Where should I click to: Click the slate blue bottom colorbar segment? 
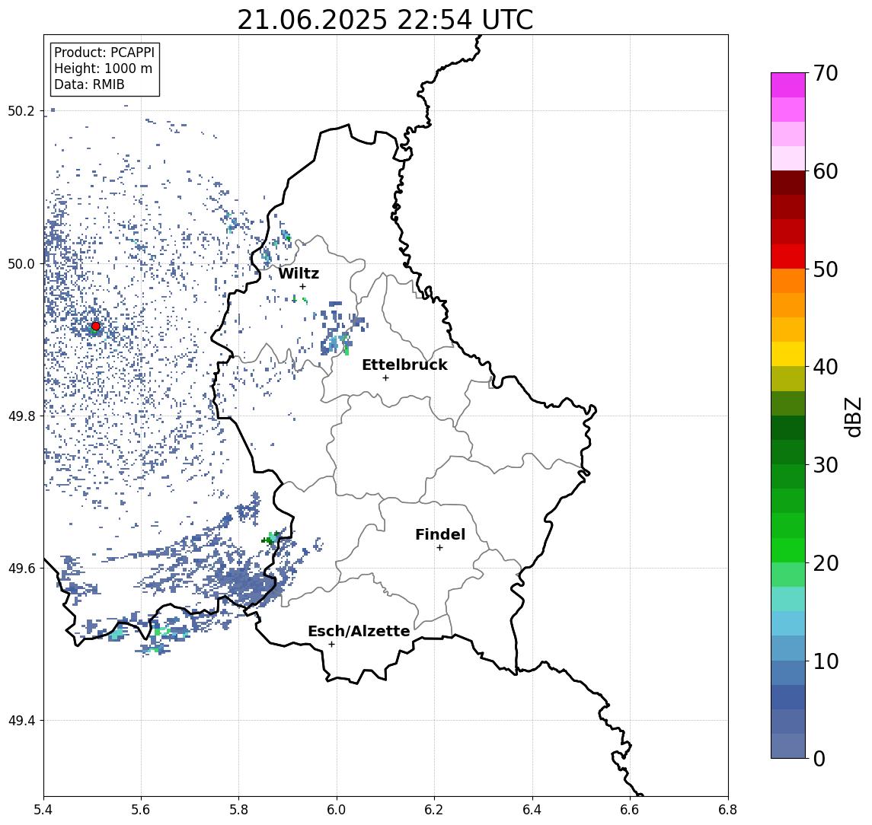788,746
